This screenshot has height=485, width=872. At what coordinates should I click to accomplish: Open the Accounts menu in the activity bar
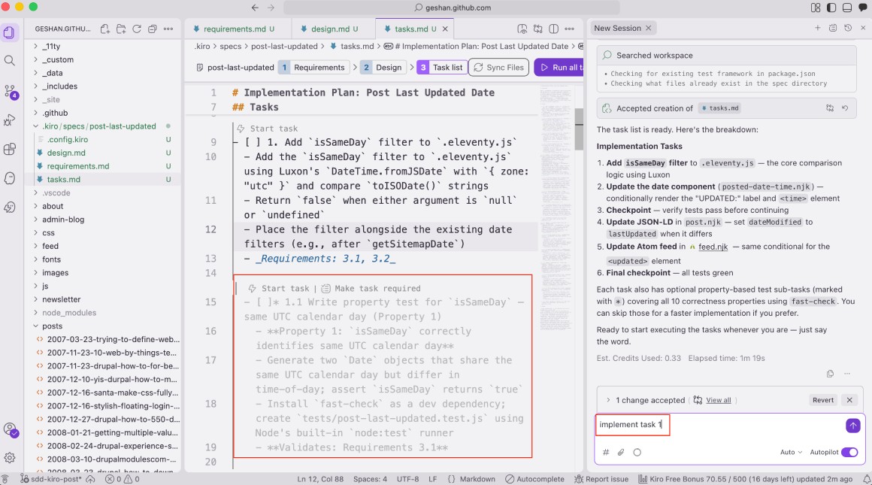[x=10, y=429]
